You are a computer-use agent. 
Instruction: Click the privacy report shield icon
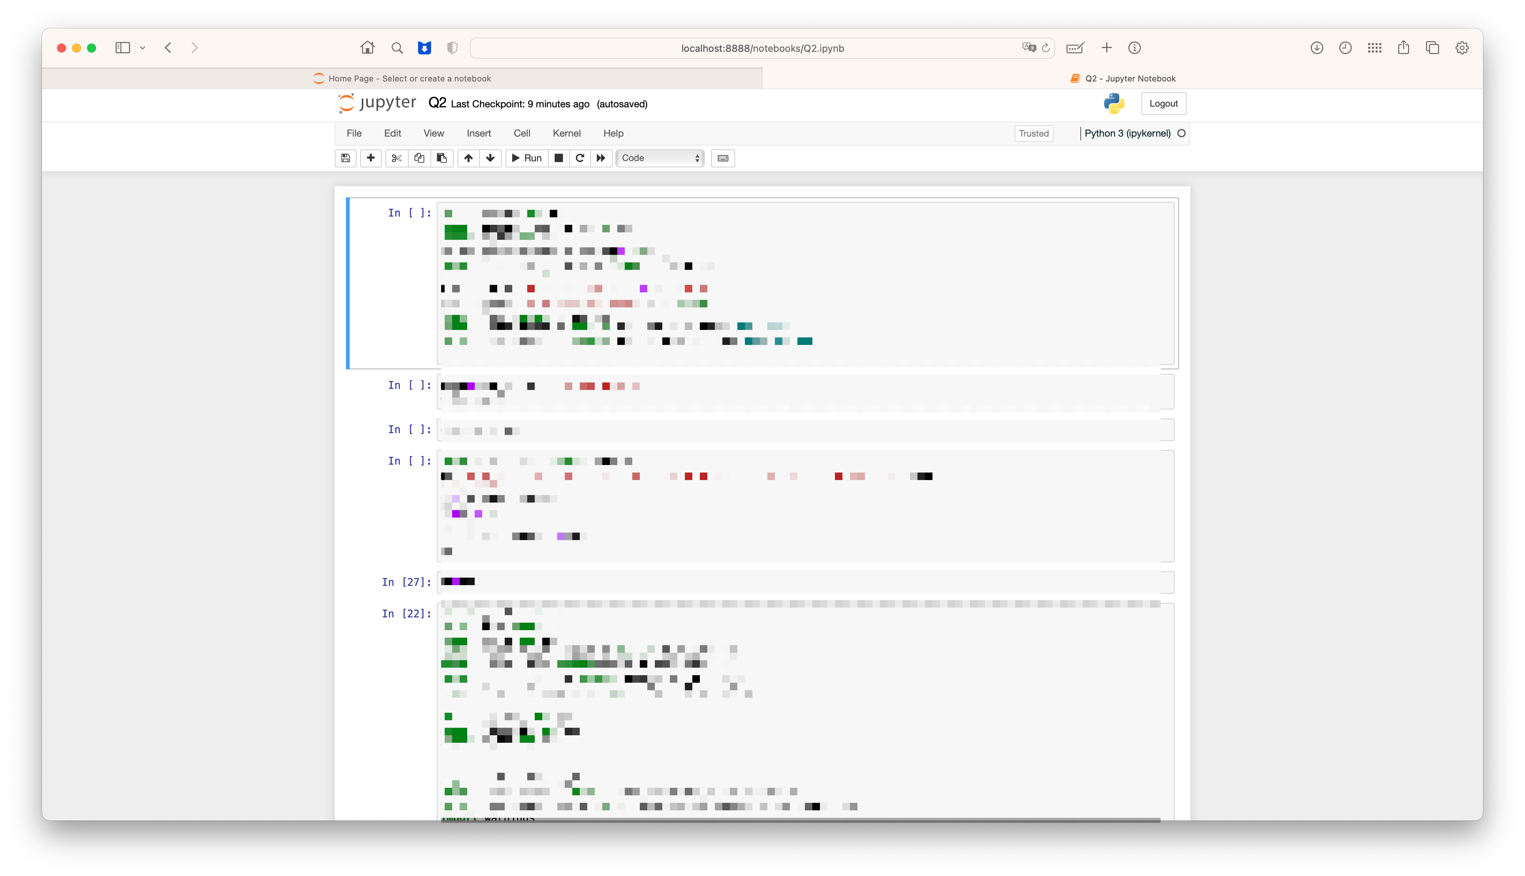(452, 48)
